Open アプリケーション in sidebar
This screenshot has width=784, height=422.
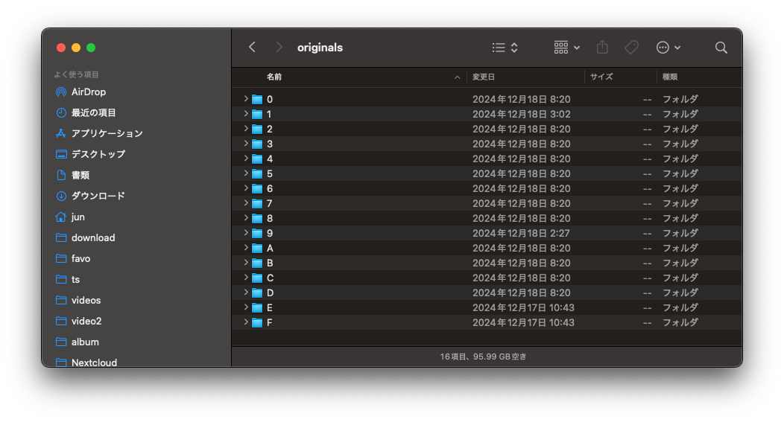coord(99,133)
